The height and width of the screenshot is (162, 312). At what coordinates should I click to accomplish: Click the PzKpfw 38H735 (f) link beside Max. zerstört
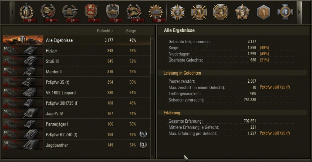[x=275, y=87]
